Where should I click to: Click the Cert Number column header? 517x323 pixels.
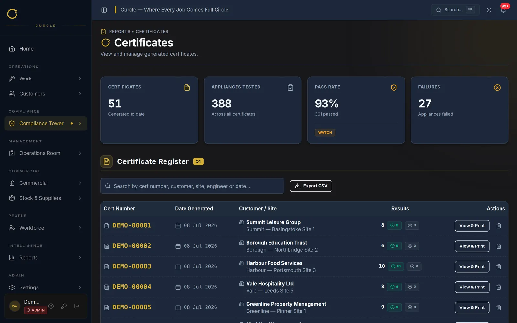tap(119, 209)
